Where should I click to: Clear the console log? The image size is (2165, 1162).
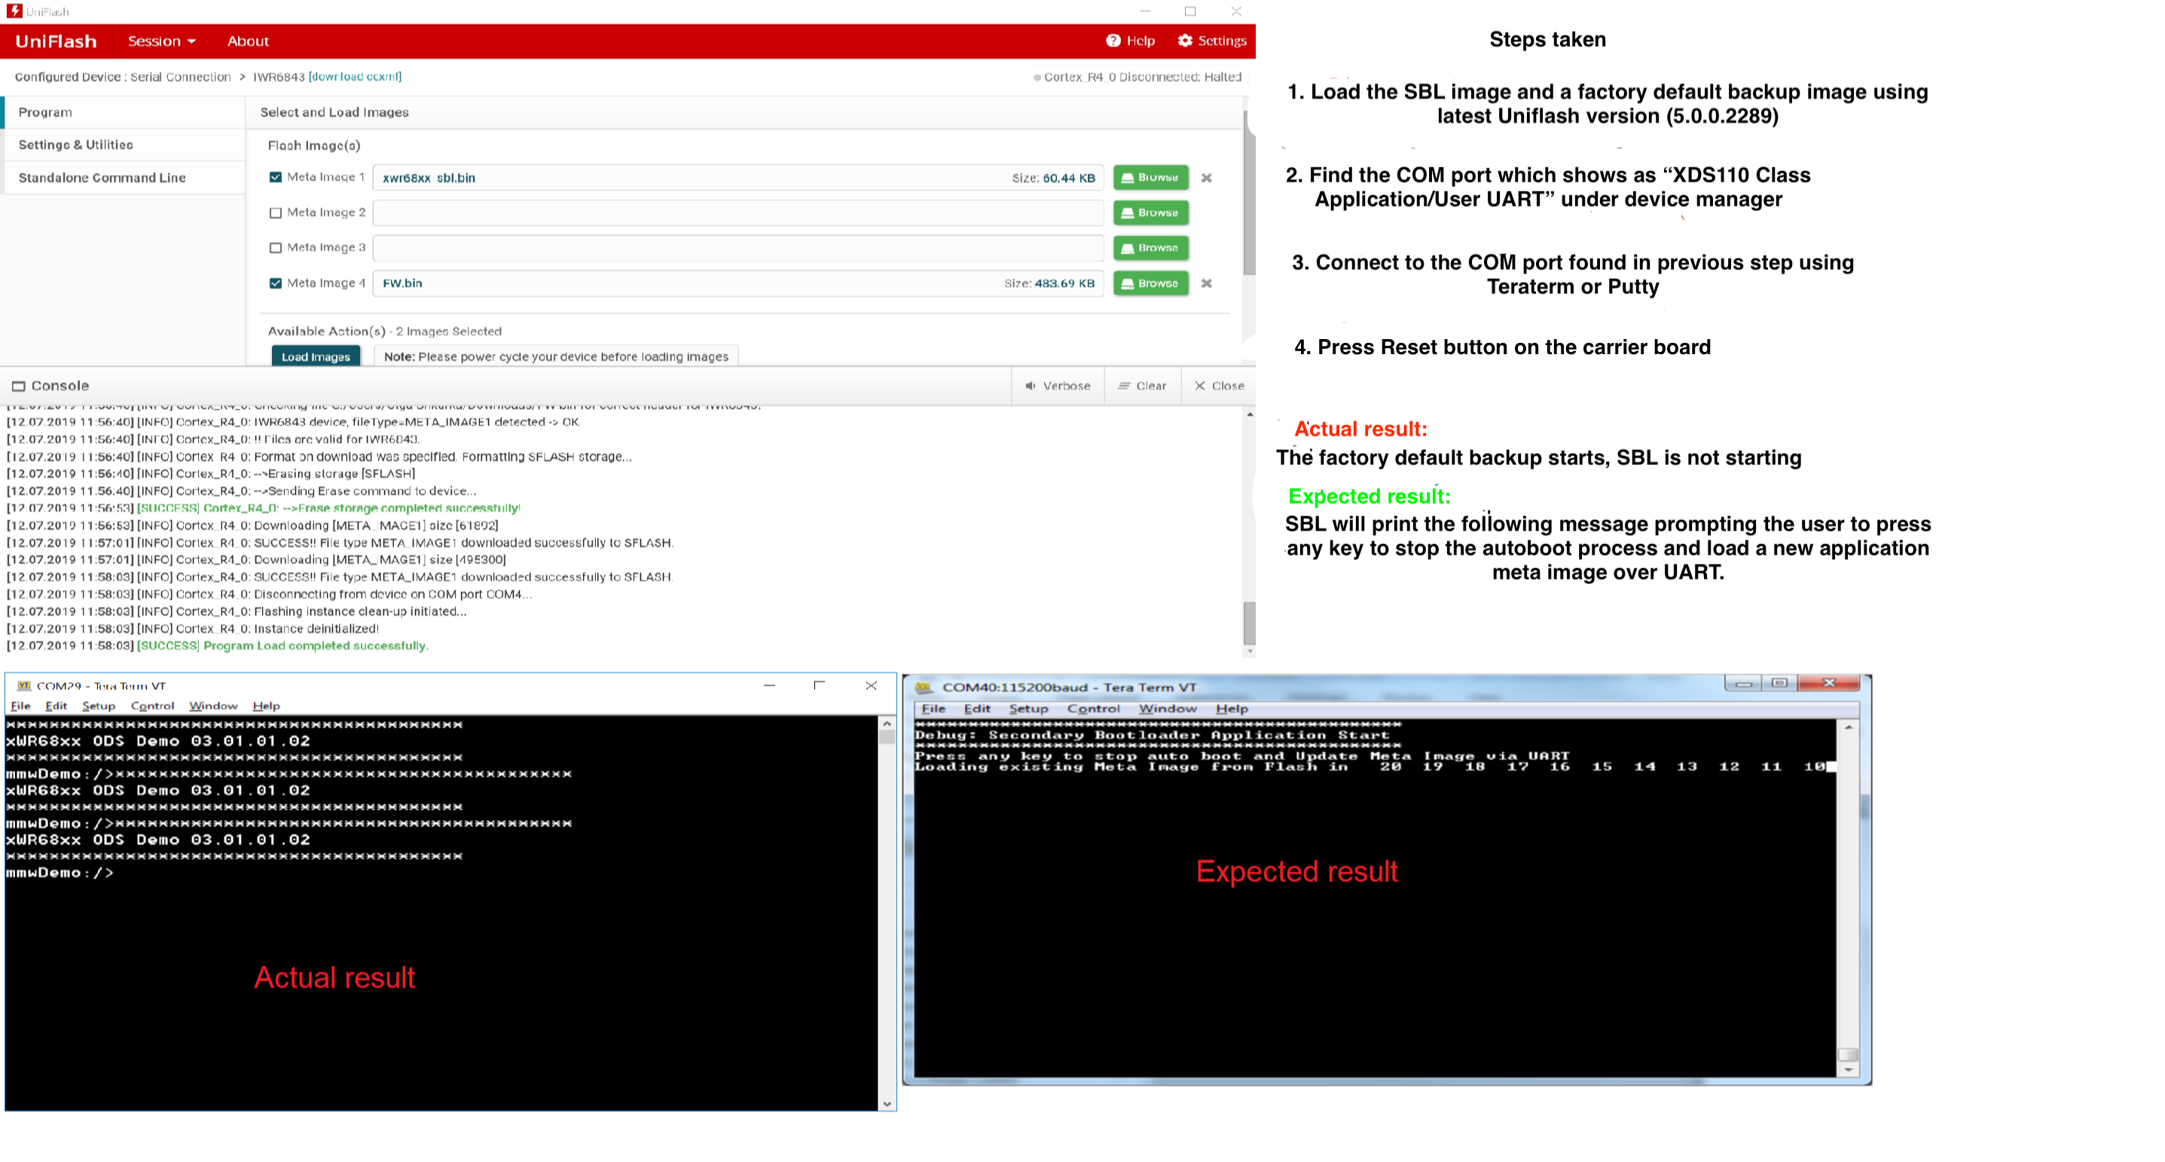coord(1142,386)
